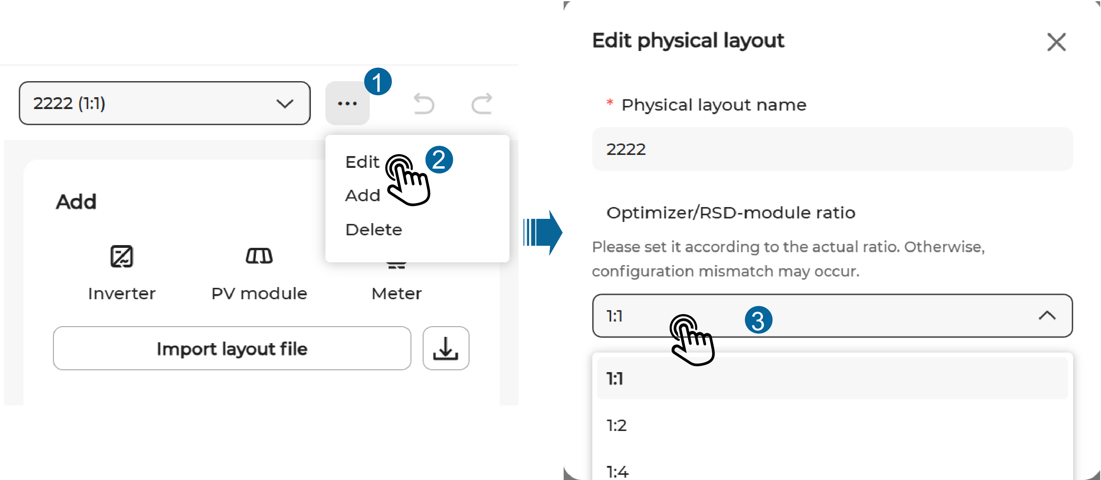Screen dimensions: 1101x480
Task: Click the redo arrow icon
Action: 482,104
